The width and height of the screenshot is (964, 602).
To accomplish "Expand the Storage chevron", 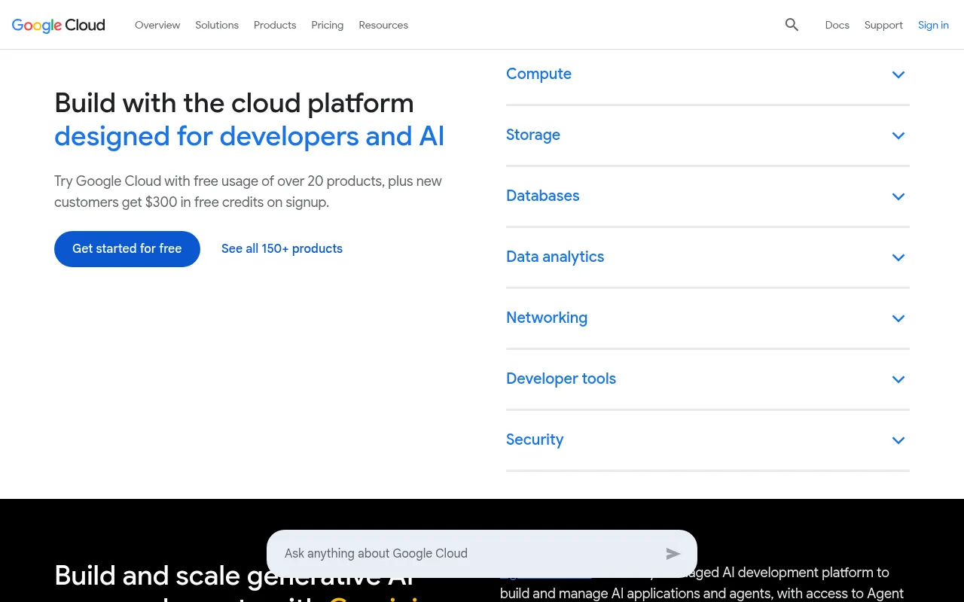I will pyautogui.click(x=898, y=135).
